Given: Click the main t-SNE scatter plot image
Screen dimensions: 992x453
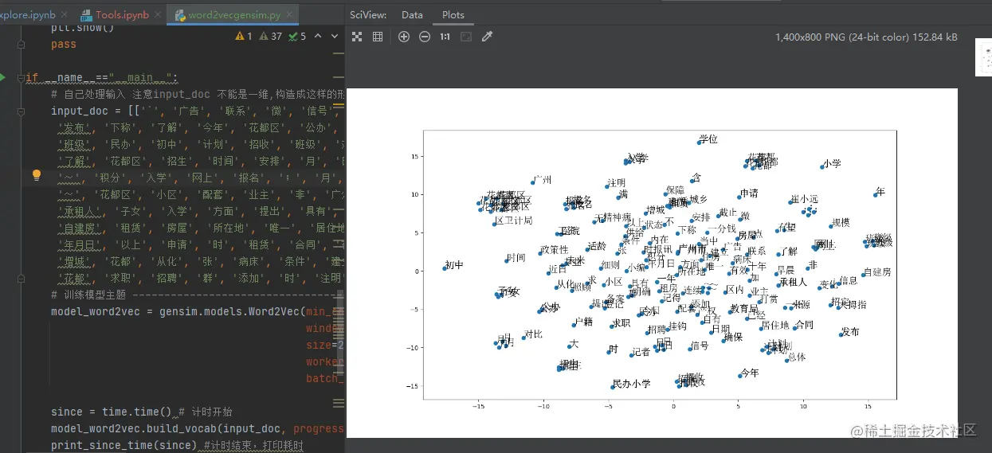Looking at the screenshot, I should [x=652, y=263].
